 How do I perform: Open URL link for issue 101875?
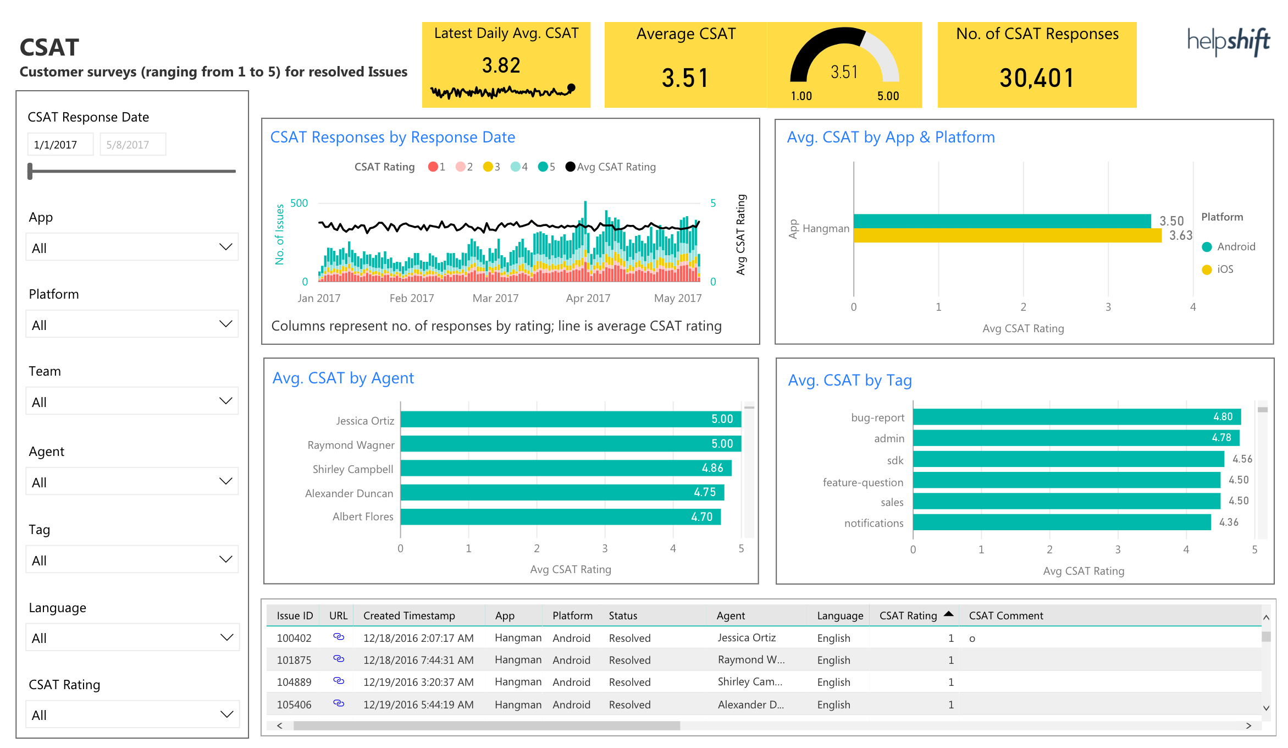[338, 659]
